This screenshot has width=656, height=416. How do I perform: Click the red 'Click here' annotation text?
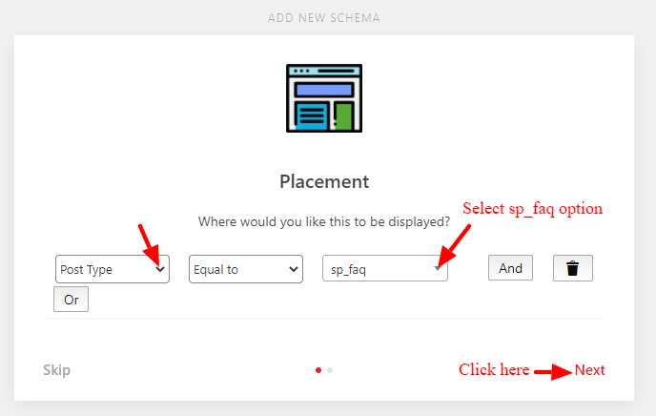[494, 369]
